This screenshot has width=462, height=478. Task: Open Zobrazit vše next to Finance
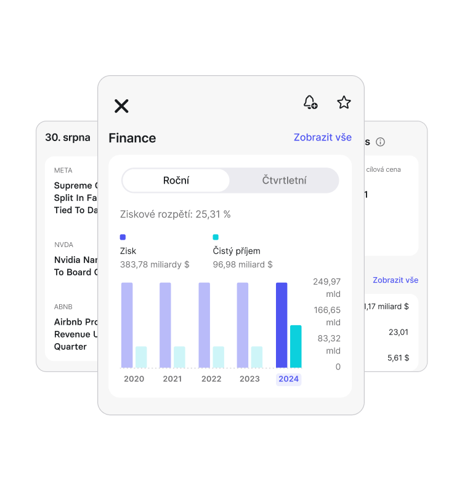(x=322, y=137)
